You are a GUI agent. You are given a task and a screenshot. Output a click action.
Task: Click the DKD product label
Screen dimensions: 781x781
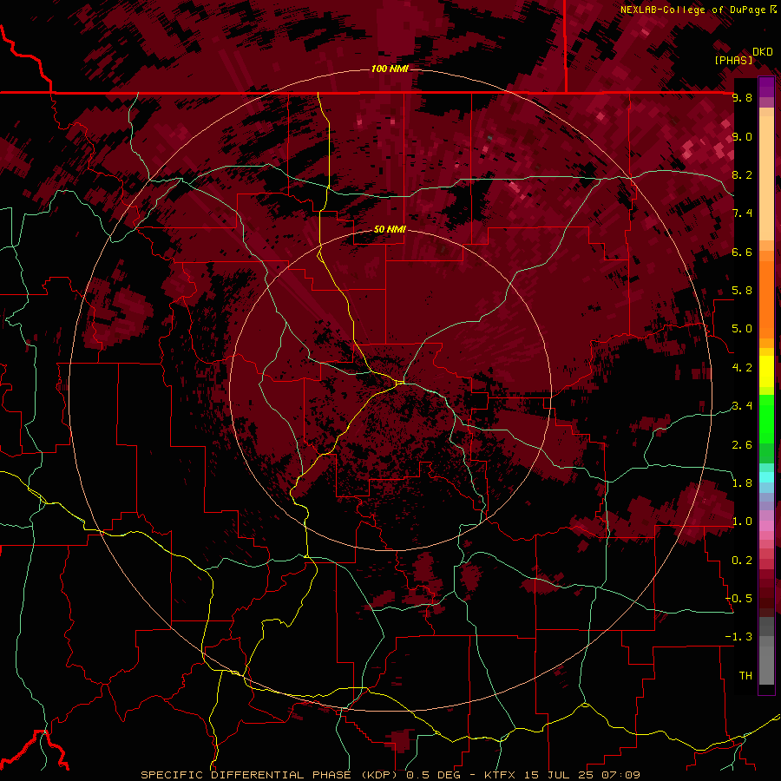[x=762, y=52]
